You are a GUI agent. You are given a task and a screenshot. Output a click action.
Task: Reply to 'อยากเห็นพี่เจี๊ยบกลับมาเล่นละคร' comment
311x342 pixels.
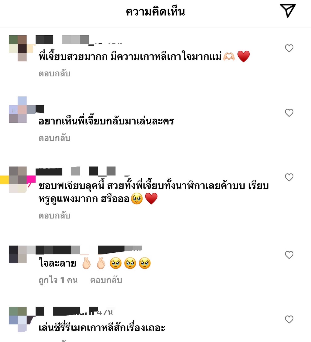click(x=55, y=138)
